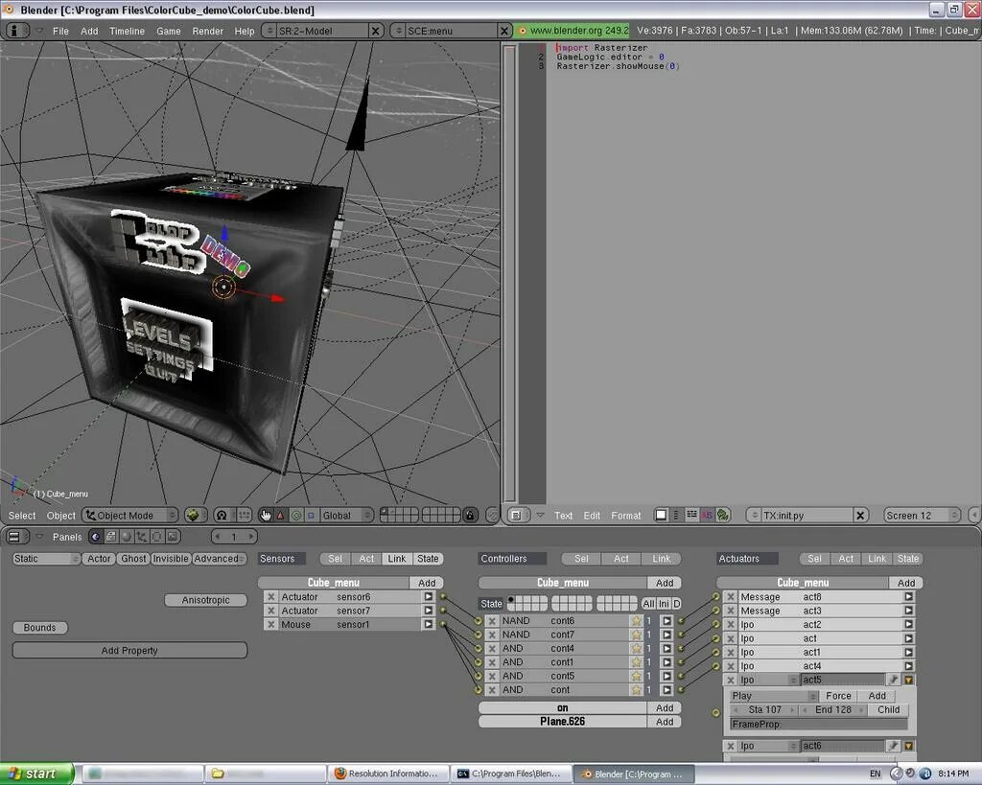982x785 pixels.
Task: Add a sensor to Cube_menu
Action: 427,583
